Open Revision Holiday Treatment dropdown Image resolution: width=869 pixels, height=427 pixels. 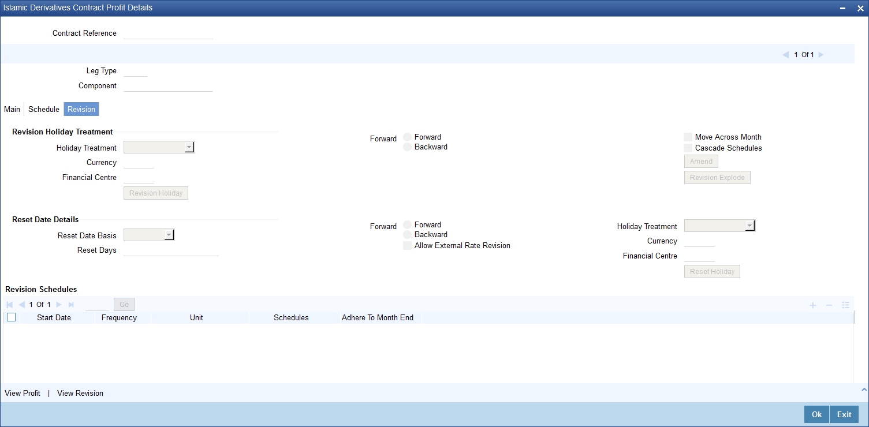point(159,148)
